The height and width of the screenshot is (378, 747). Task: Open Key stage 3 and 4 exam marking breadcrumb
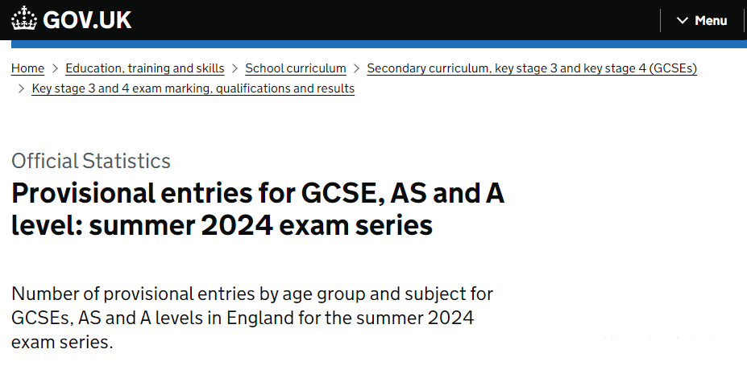(193, 88)
